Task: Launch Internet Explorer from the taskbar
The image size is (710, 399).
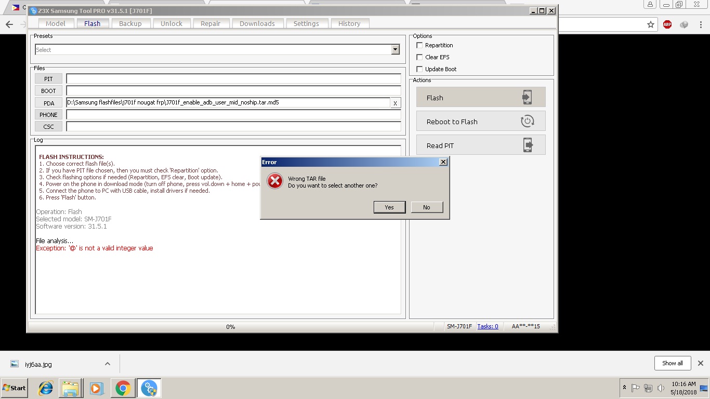Action: [x=46, y=388]
